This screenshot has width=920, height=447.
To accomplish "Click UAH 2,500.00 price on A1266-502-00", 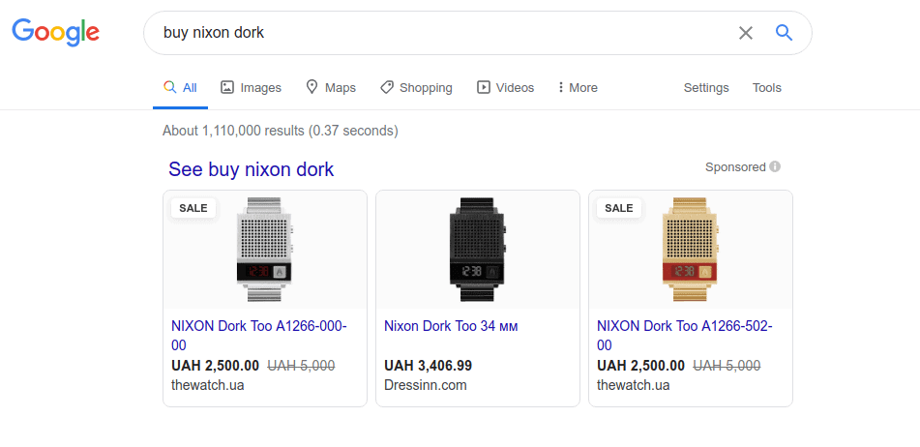I will coord(640,366).
